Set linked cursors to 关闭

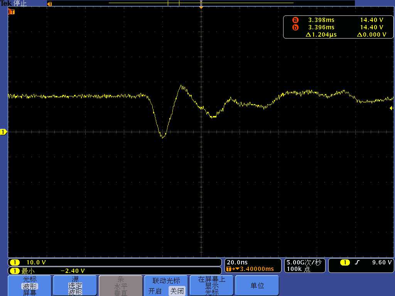(x=177, y=291)
